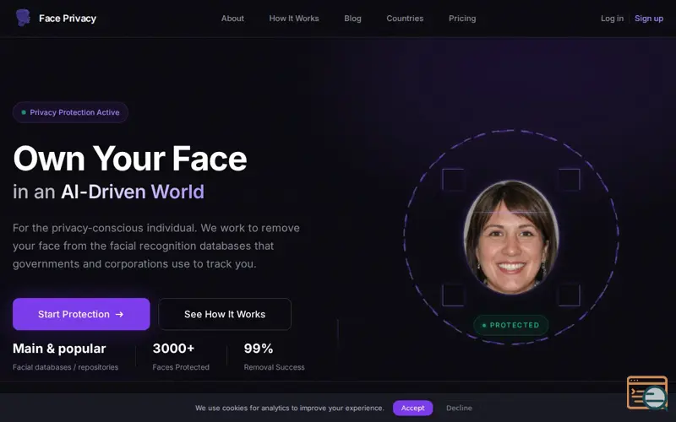Click the 'Own Your Face' headline
Image resolution: width=676 pixels, height=422 pixels.
(130, 159)
